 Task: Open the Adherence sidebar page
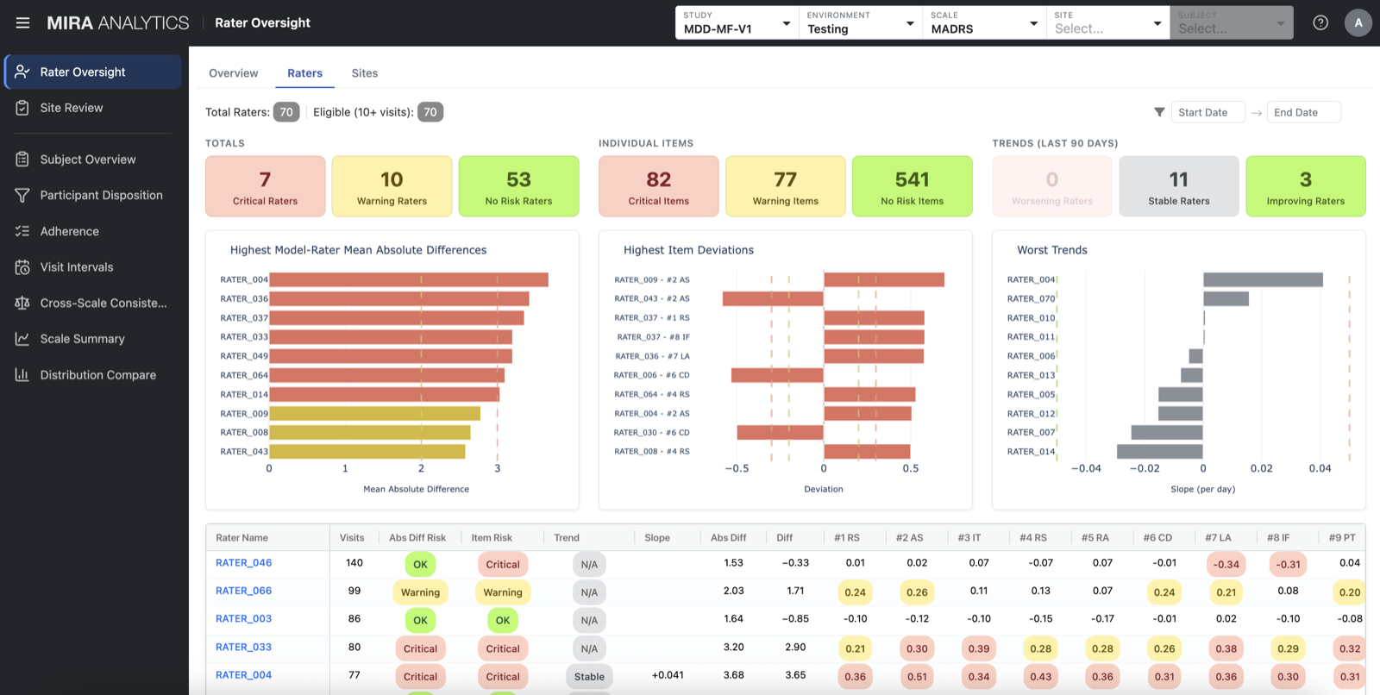coord(93,231)
